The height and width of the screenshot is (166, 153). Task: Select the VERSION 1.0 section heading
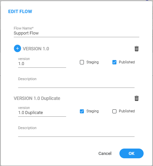tap(36, 49)
